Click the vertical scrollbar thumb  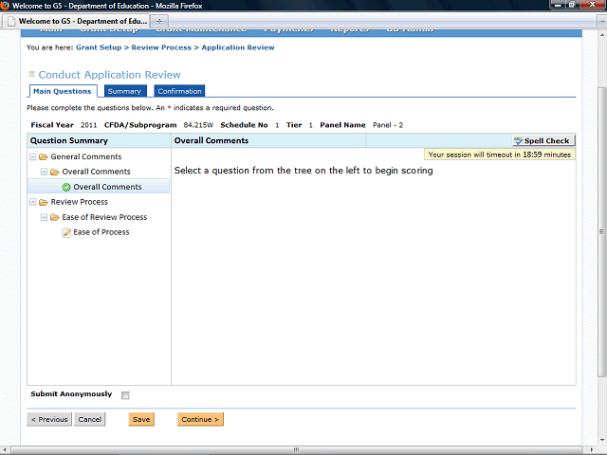601,232
